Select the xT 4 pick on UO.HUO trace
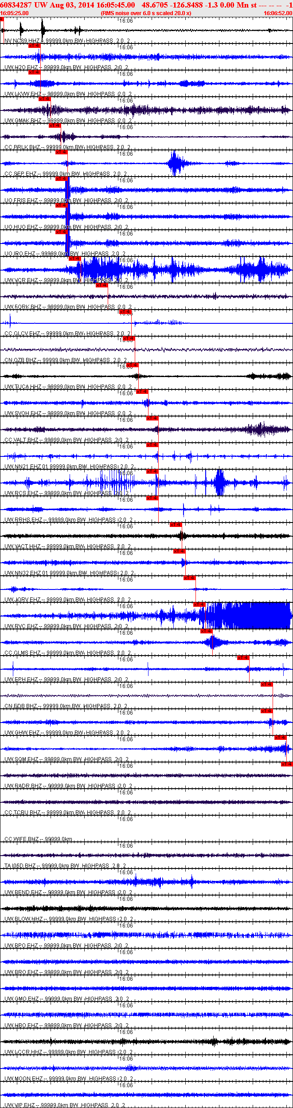Viewport: 293px width, 1108px height. (x=61, y=205)
